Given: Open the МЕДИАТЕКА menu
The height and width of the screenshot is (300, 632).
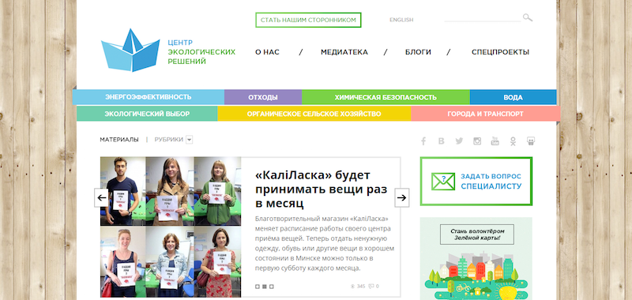Looking at the screenshot, I should (x=344, y=52).
